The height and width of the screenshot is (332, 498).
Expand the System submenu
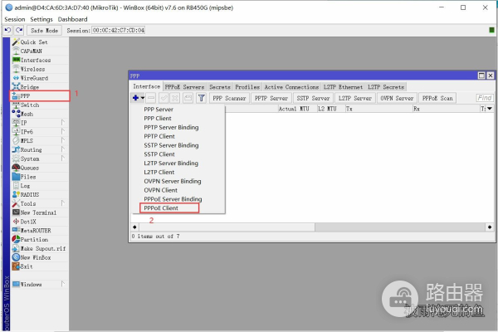click(x=63, y=159)
